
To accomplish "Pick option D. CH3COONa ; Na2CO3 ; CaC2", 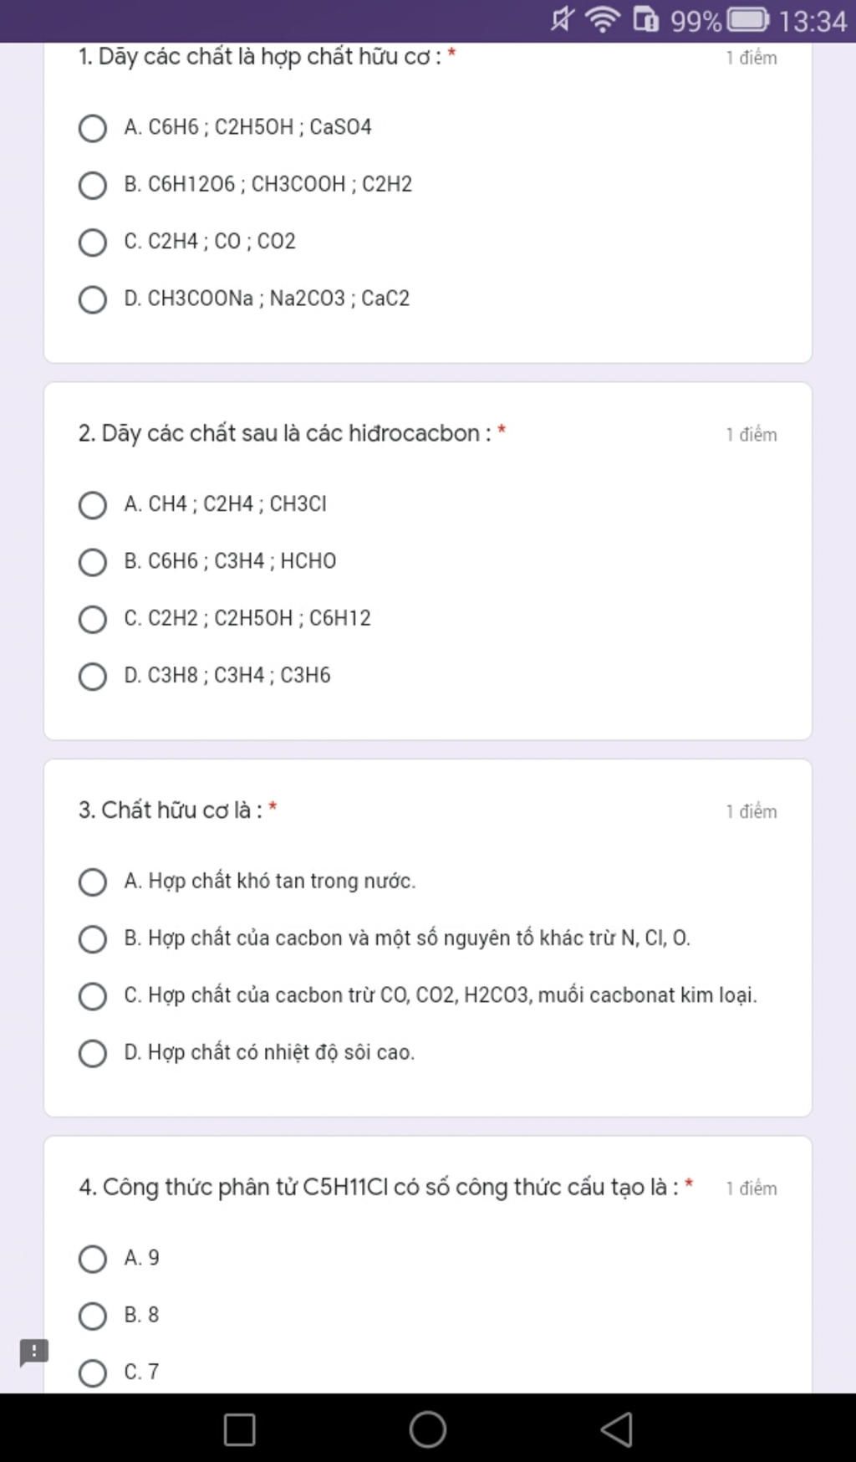I will click(244, 299).
